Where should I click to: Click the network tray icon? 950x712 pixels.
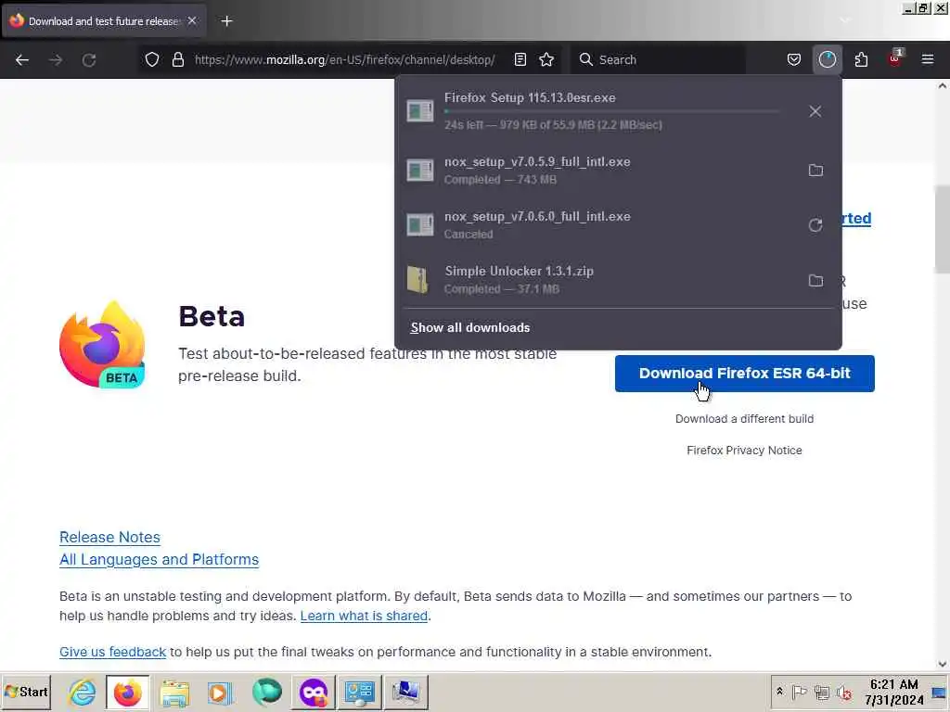tap(822, 692)
